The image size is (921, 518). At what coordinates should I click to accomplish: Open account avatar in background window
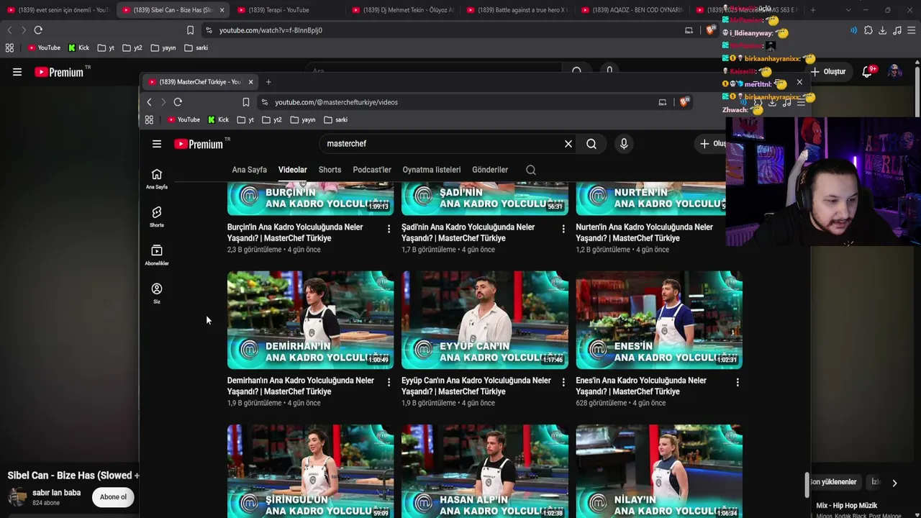click(x=894, y=71)
